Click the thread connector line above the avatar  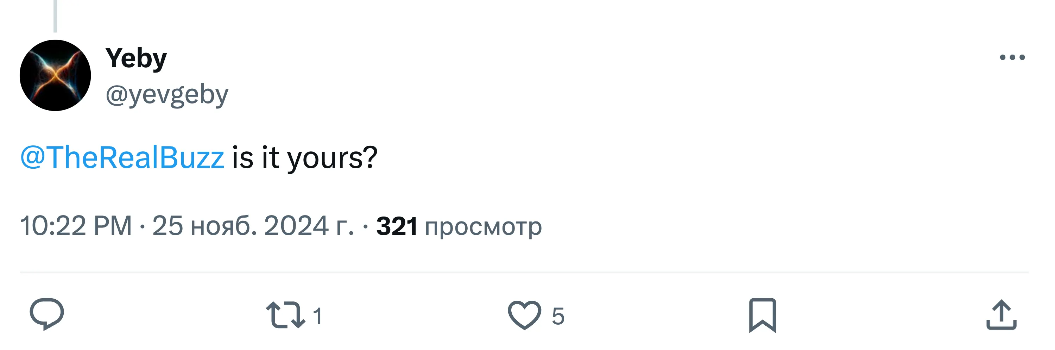point(55,15)
